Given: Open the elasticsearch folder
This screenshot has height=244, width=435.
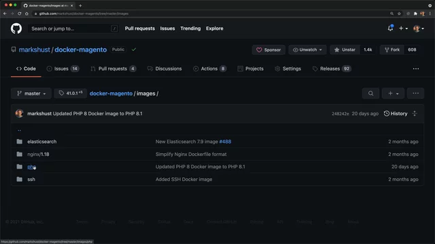Looking at the screenshot, I should pos(42,142).
